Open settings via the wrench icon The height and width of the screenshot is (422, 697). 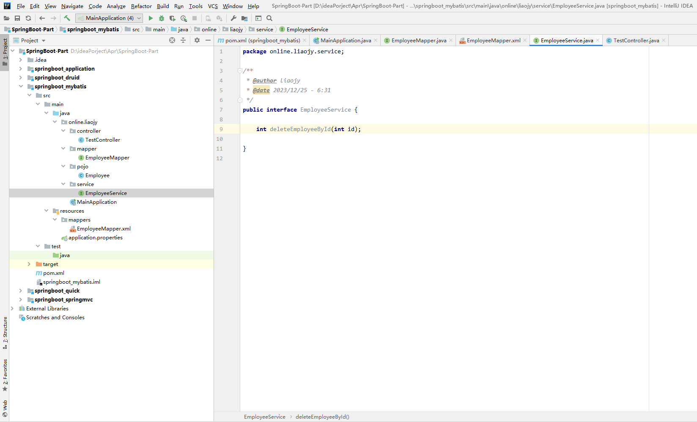coord(233,18)
